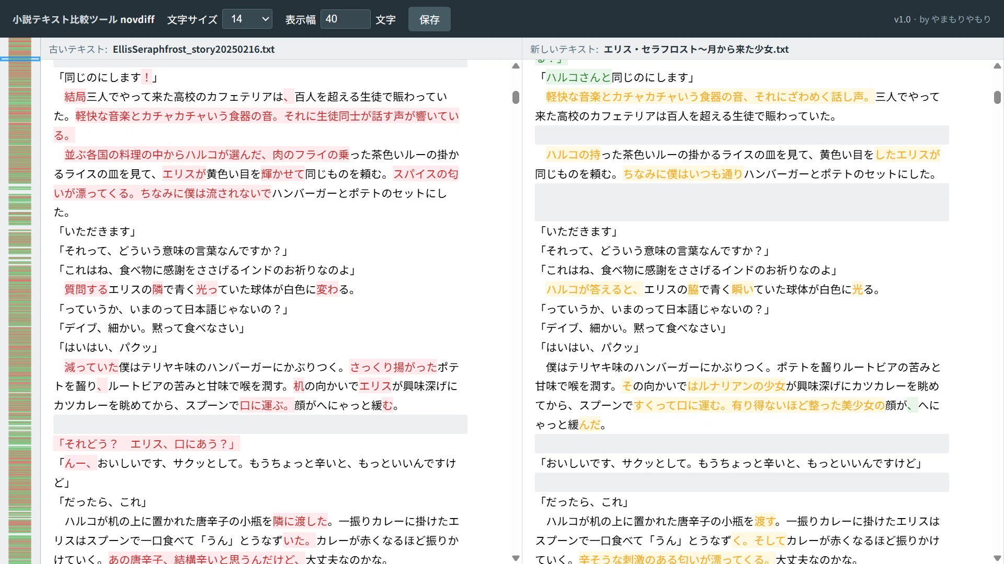Click new file name エリス・セラフロスト〜月から来た少女.txt

(696, 49)
